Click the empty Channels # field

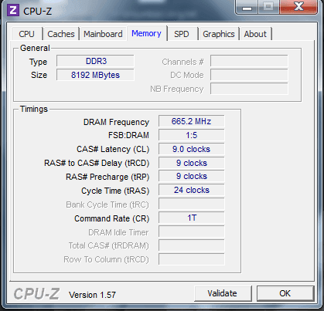click(x=249, y=61)
